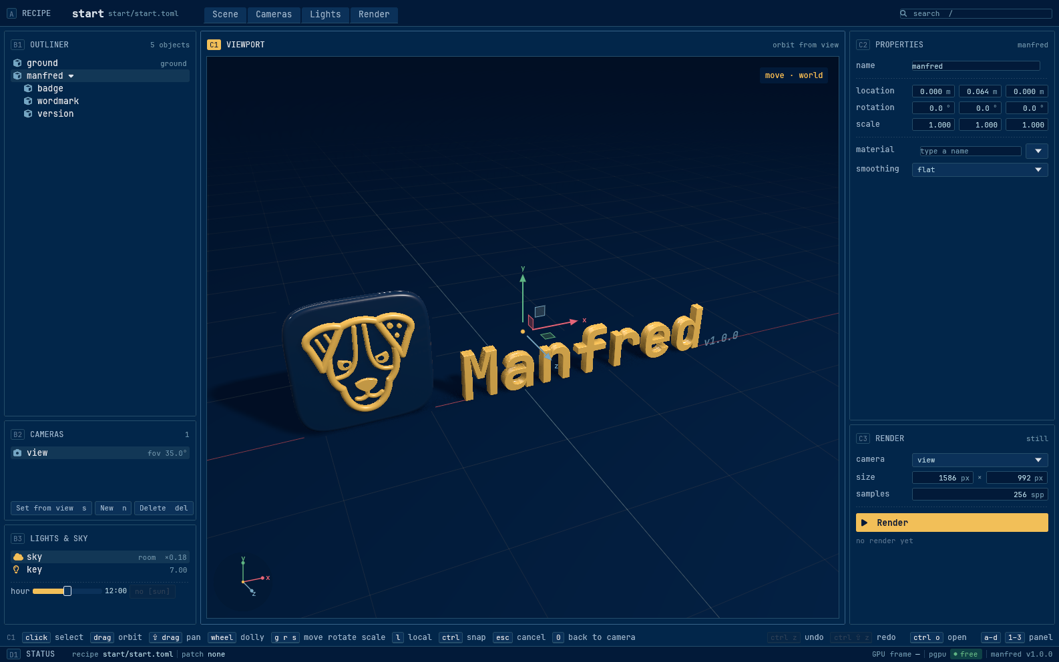Click the A recipe panel badge
The width and height of the screenshot is (1059, 662).
[x=11, y=13]
